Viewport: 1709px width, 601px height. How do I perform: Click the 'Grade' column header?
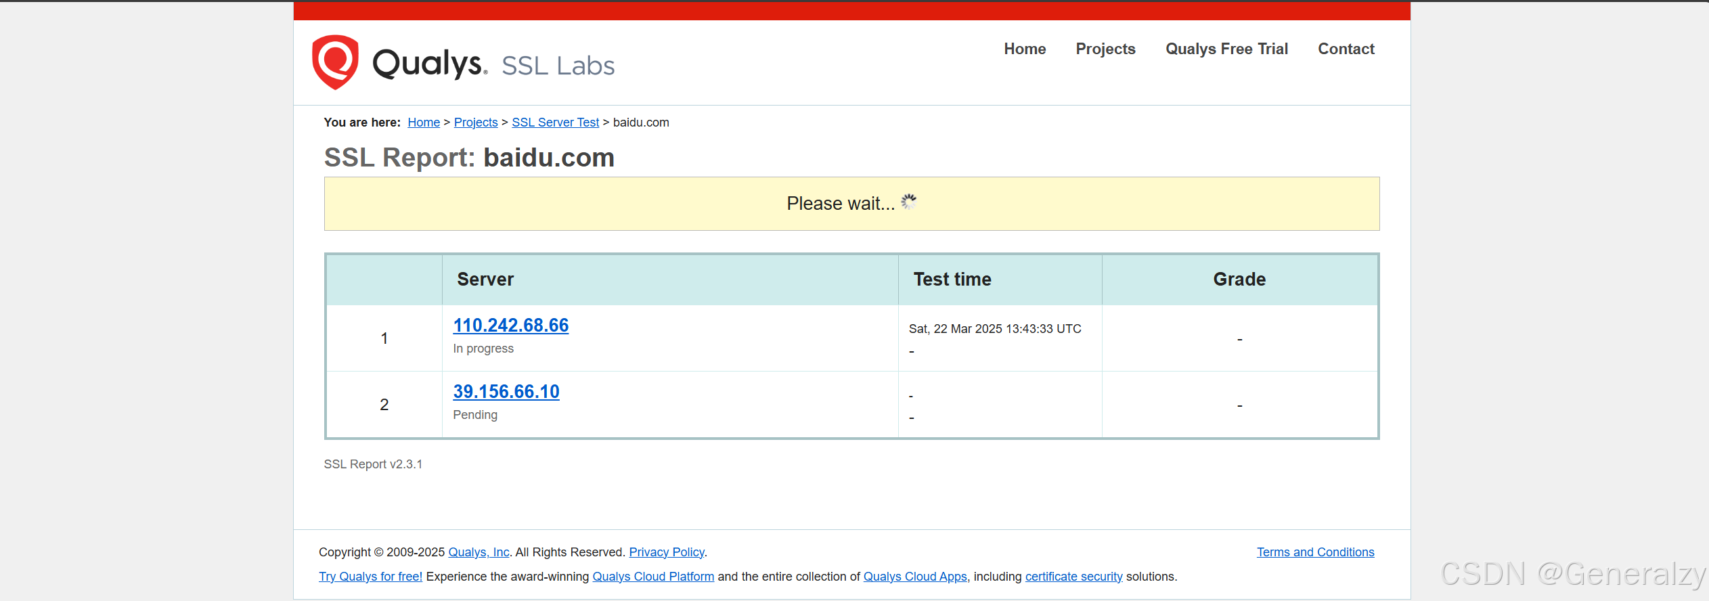(1239, 280)
